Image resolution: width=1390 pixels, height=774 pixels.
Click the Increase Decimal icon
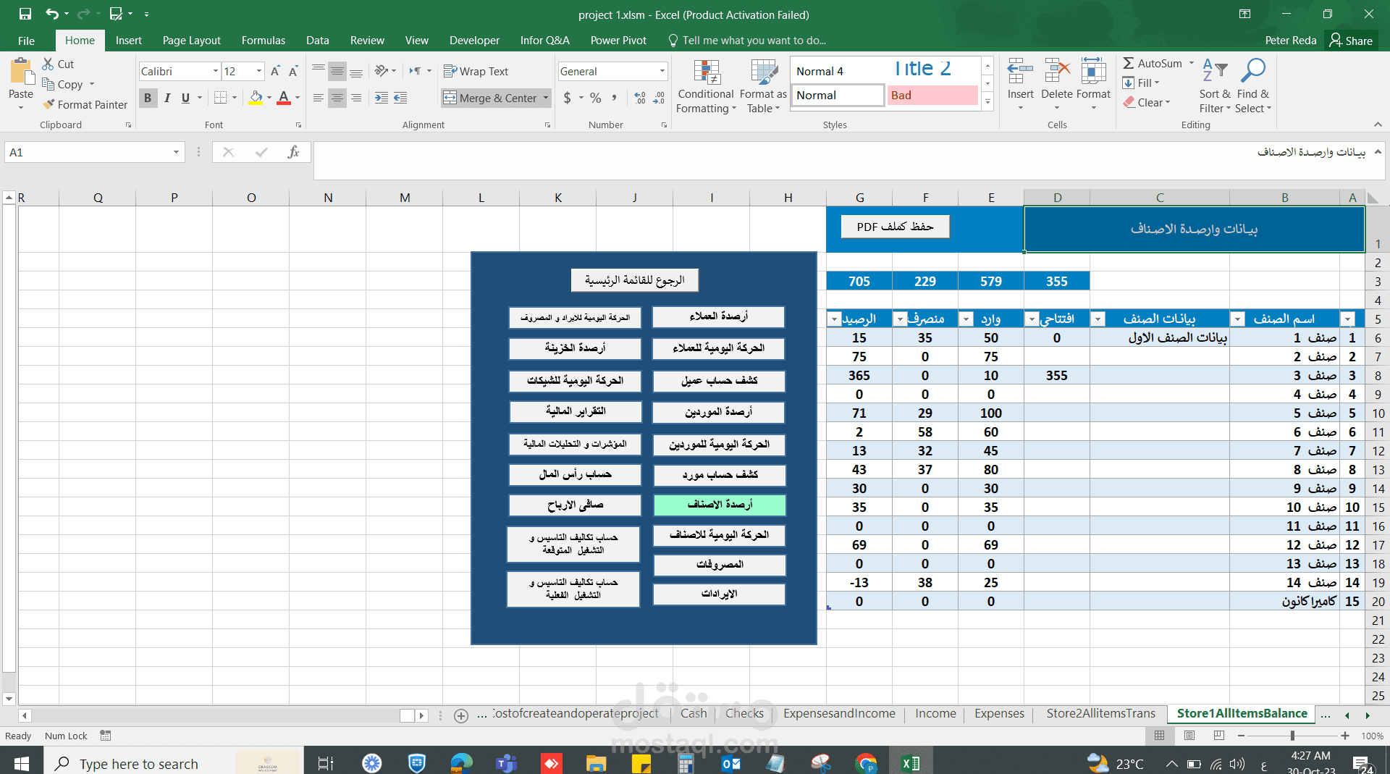(x=640, y=98)
